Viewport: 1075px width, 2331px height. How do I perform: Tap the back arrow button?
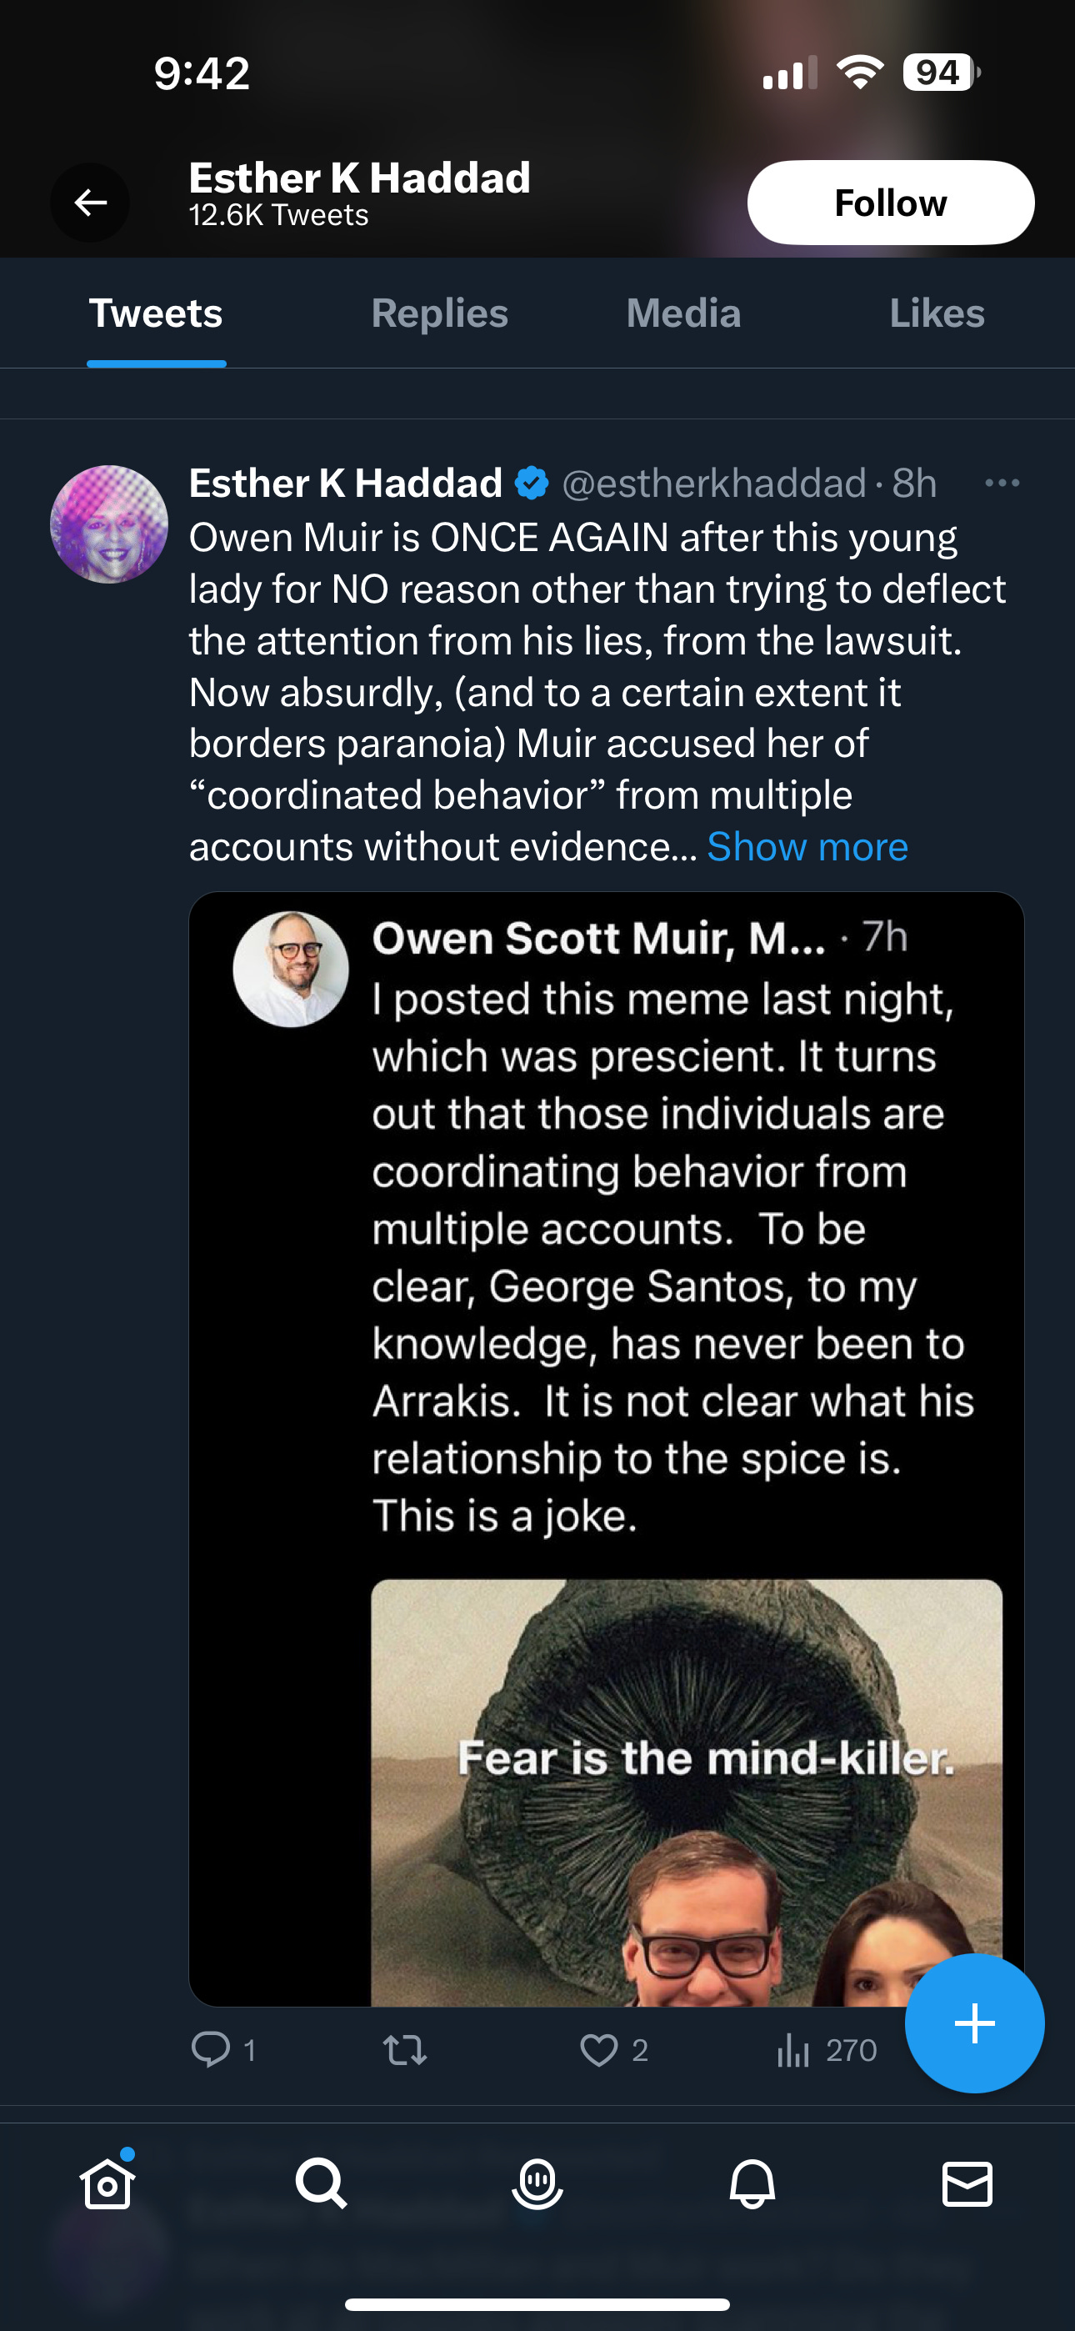click(x=90, y=202)
